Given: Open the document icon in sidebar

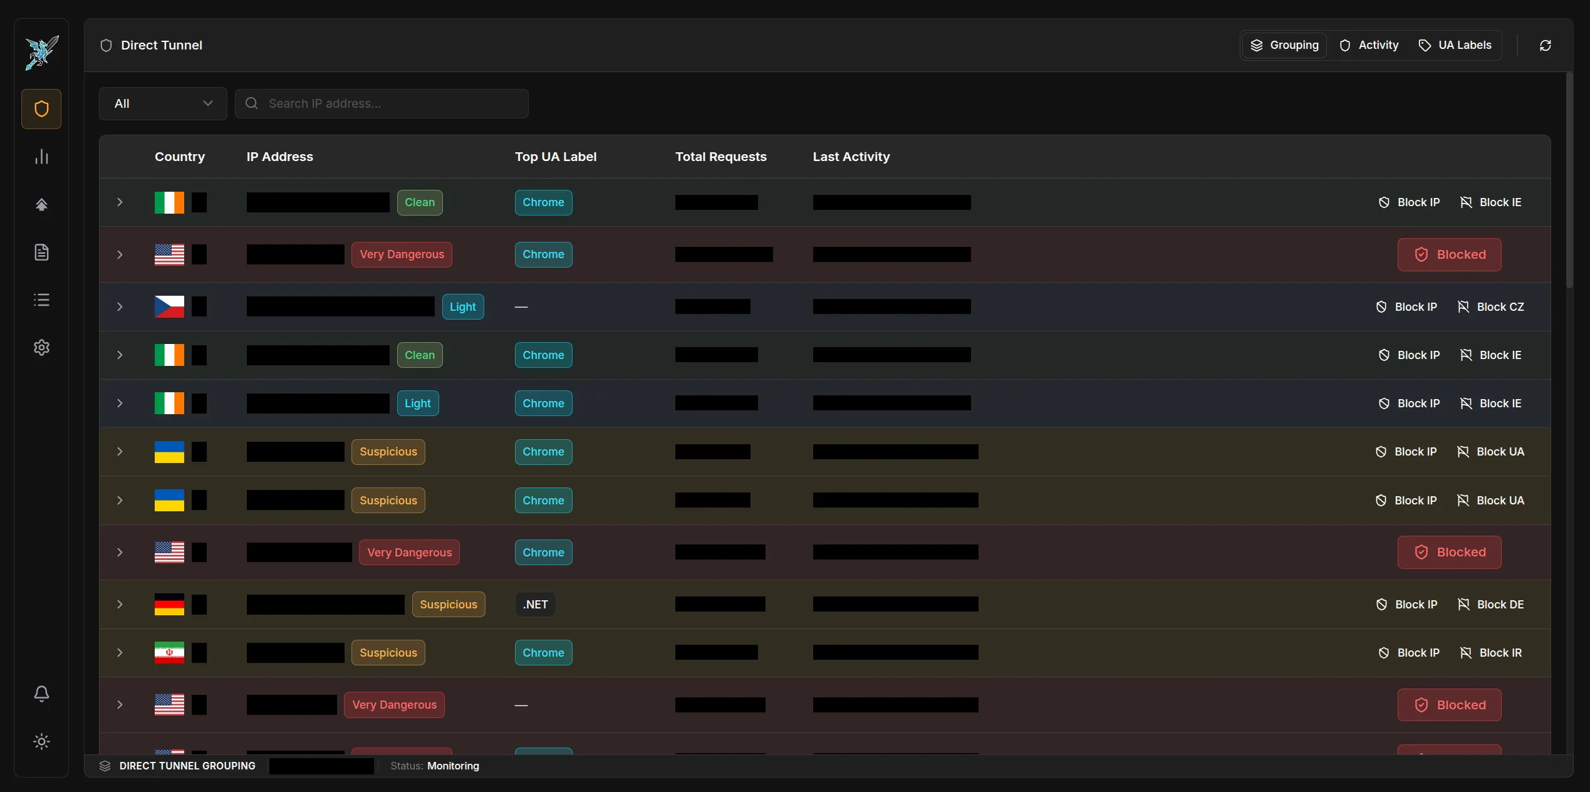Looking at the screenshot, I should point(41,252).
